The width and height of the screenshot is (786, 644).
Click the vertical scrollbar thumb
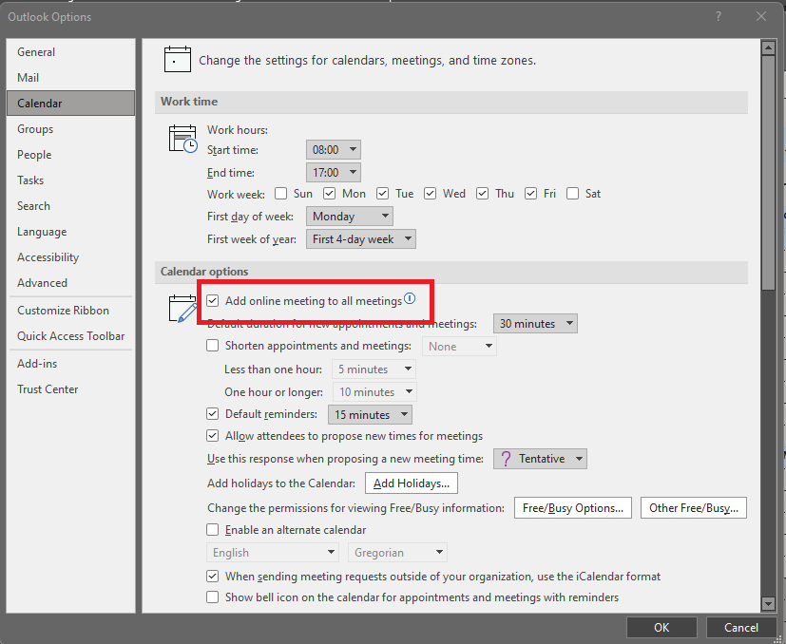click(x=768, y=173)
